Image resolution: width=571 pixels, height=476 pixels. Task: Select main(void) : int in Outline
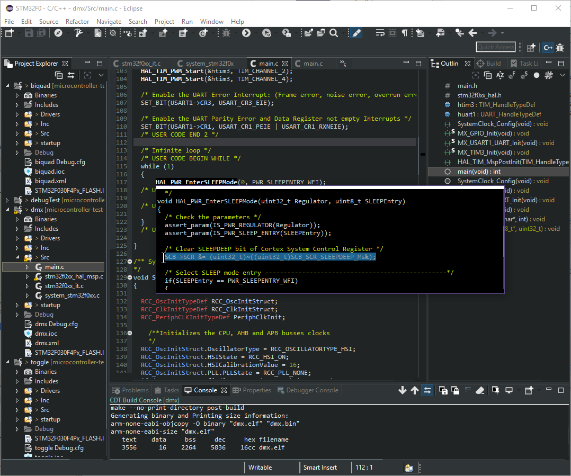[x=479, y=172]
